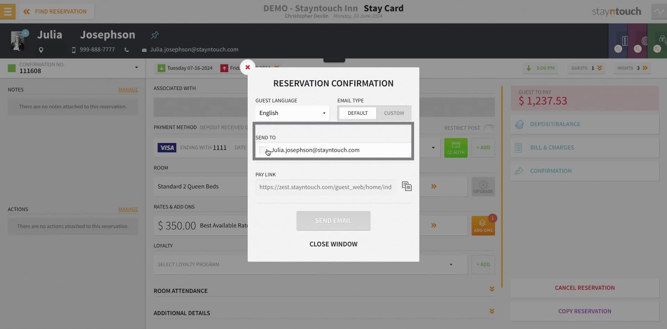Open DEPOSIT/BALANCE panel
Image resolution: width=667 pixels, height=329 pixels.
pos(585,124)
